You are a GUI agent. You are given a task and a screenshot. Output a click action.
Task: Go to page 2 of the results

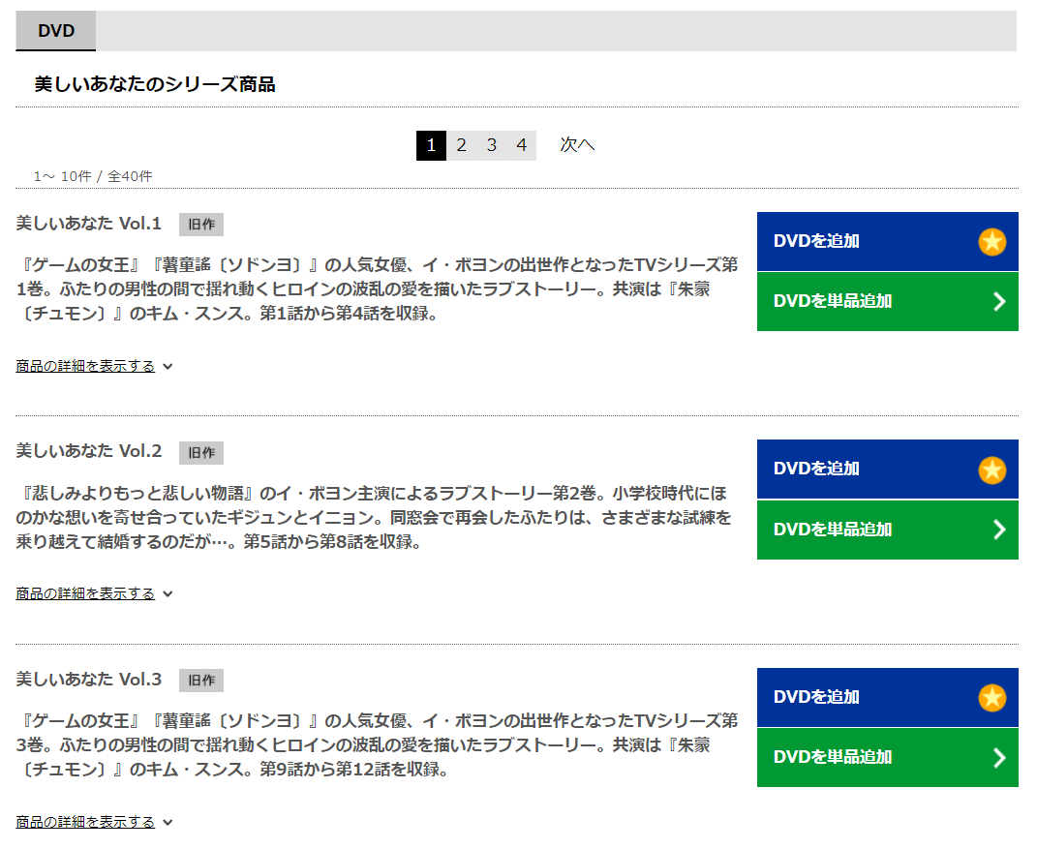(x=461, y=145)
